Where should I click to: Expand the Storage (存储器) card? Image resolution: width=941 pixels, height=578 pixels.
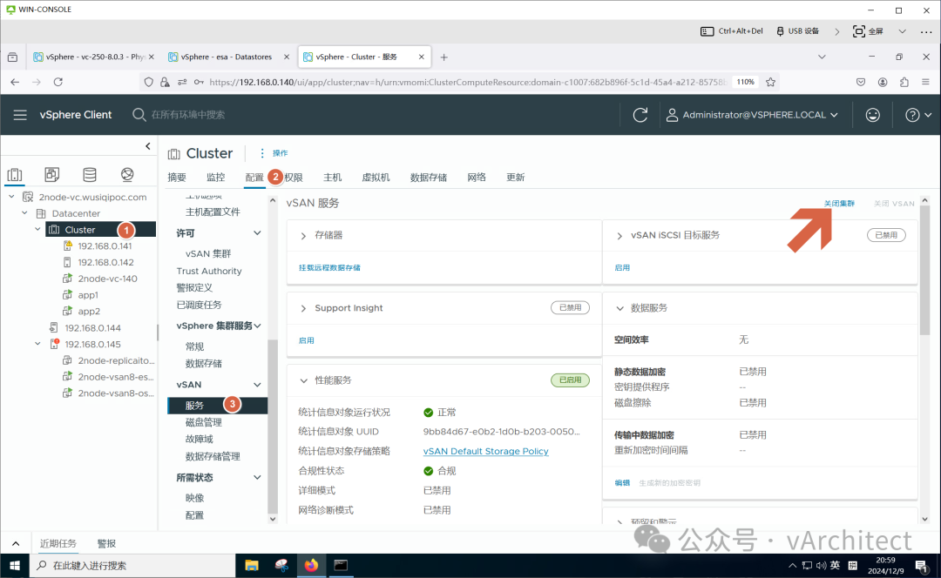pos(303,236)
